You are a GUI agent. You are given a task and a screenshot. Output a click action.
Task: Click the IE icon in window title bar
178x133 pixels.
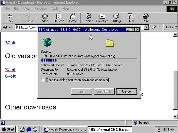pos(3,2)
